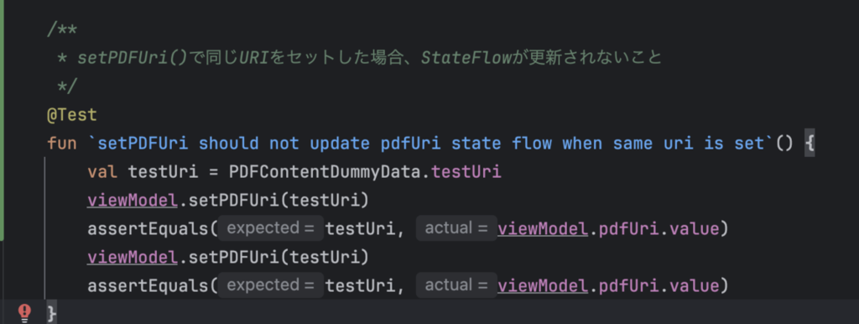This screenshot has height=324, width=859.
Task: Click expected = hint in first assertEquals
Action: click(x=271, y=228)
